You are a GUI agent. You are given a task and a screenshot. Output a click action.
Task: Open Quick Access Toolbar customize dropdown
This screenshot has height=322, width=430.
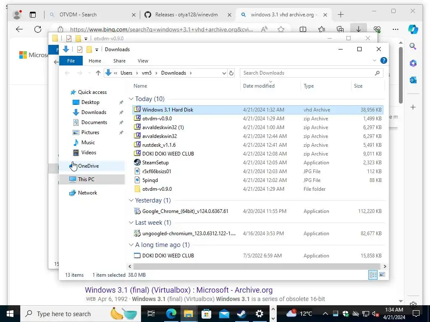click(97, 49)
